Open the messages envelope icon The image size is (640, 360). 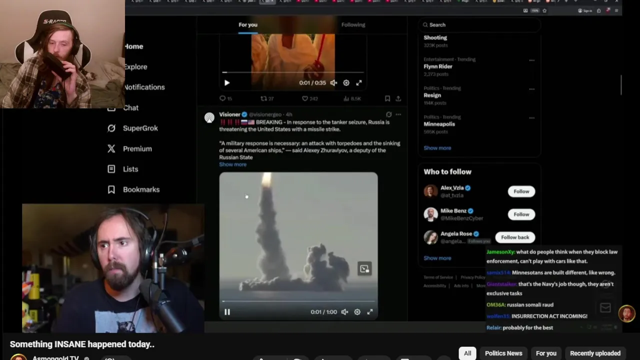coord(605,308)
